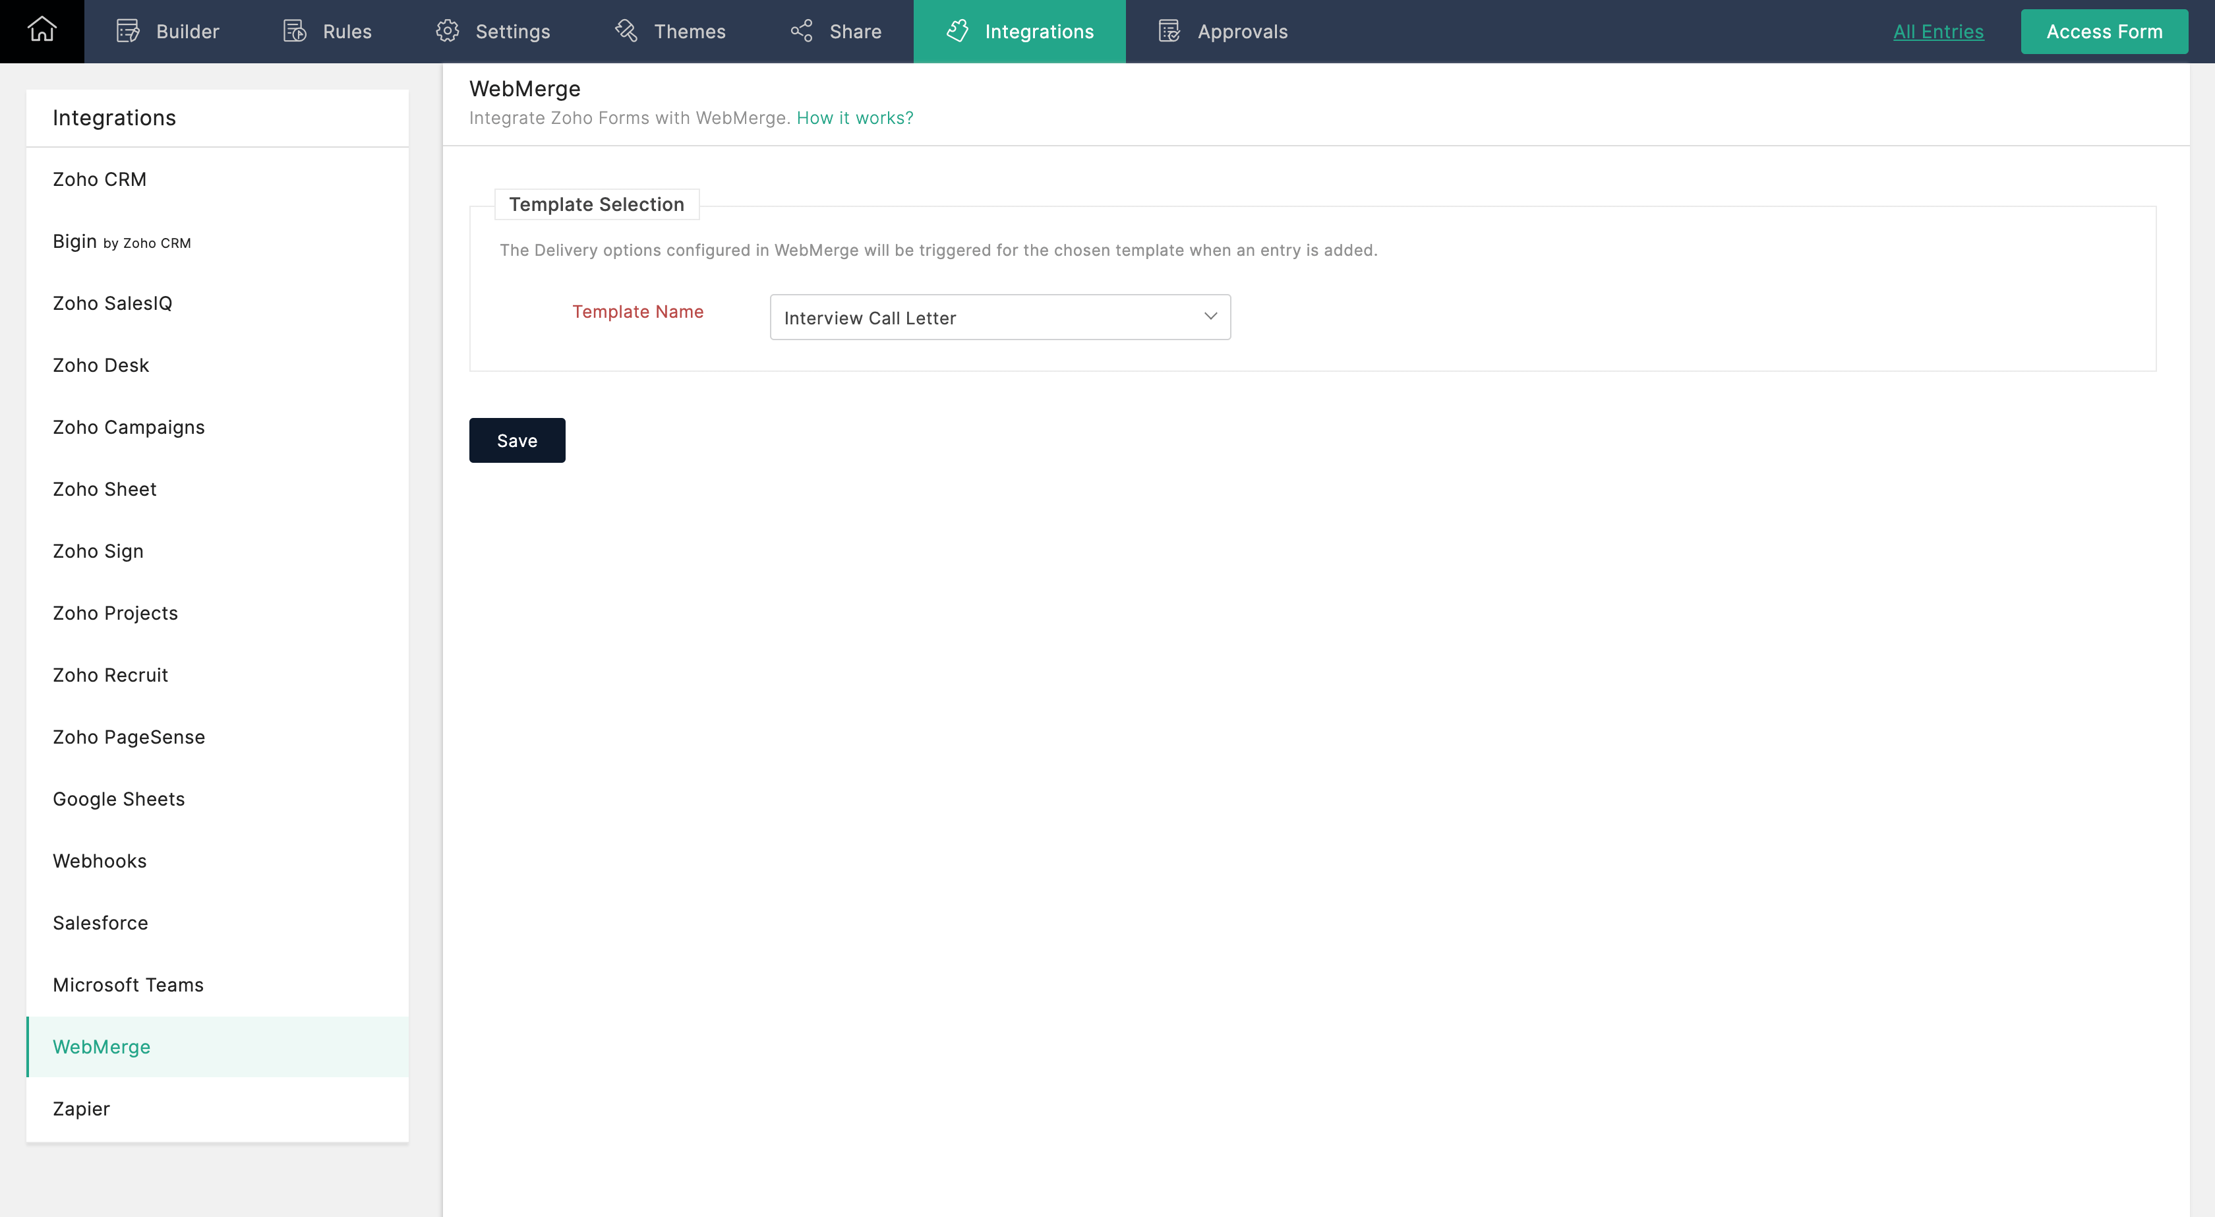Open the Approvals tab
Viewport: 2215px width, 1217px height.
[1223, 31]
